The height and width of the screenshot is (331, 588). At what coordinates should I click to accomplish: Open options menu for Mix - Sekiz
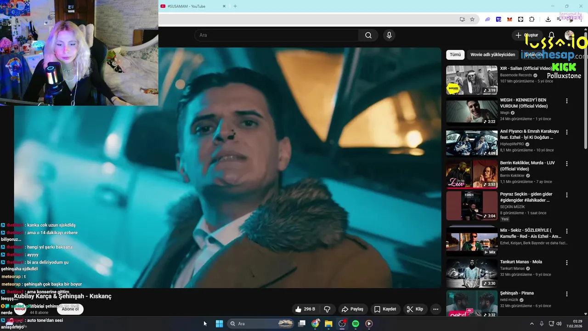(x=566, y=231)
